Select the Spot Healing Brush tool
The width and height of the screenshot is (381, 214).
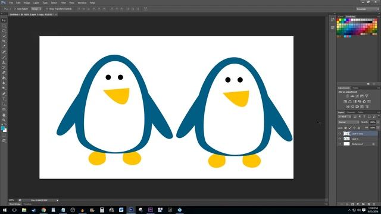point(4,52)
